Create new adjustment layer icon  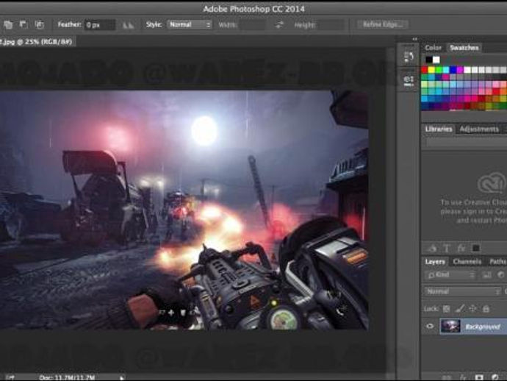[x=495, y=377]
